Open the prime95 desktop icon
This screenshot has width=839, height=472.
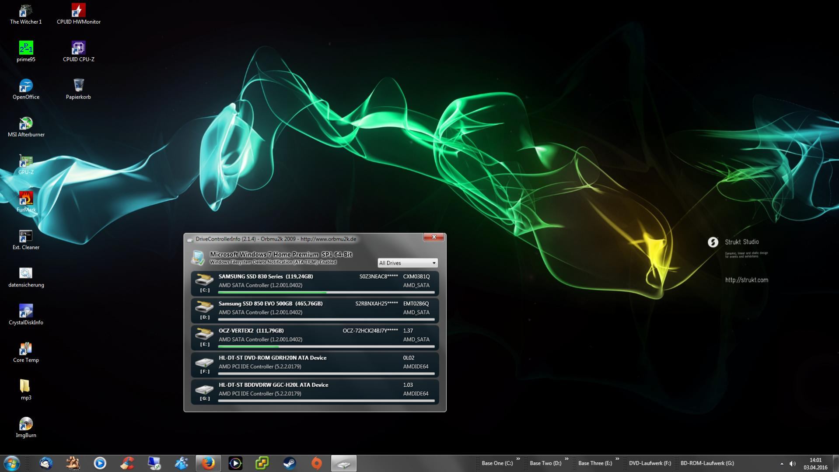tap(26, 52)
